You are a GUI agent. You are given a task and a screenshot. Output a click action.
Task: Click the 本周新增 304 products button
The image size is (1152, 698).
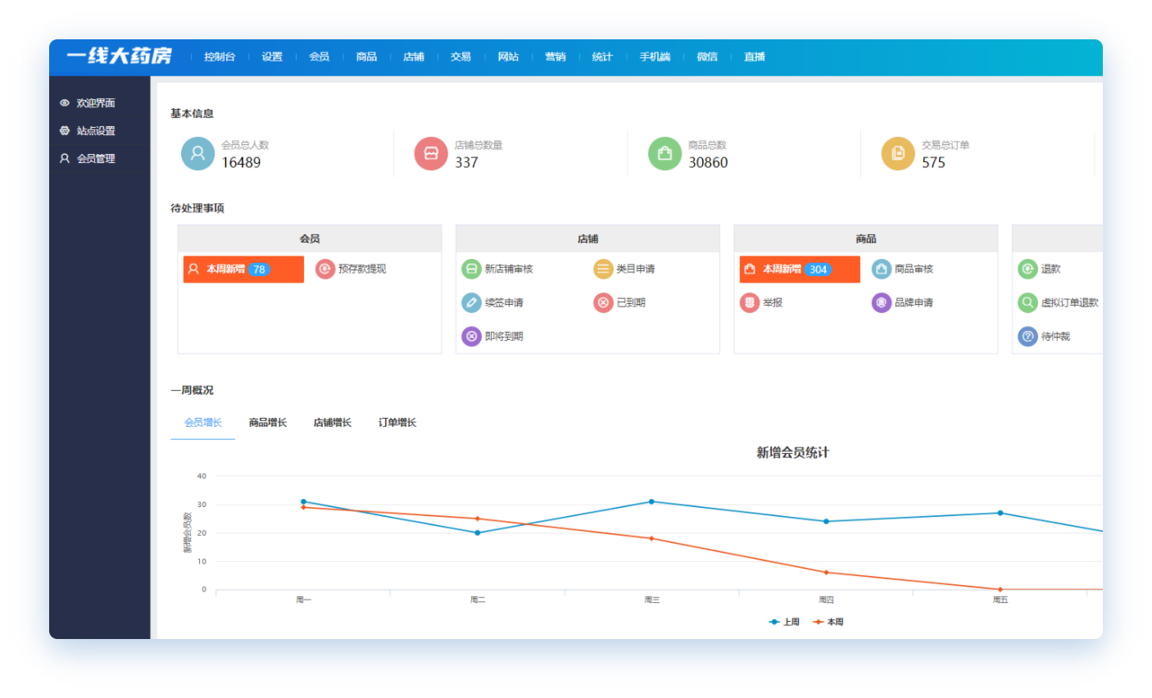(x=799, y=269)
